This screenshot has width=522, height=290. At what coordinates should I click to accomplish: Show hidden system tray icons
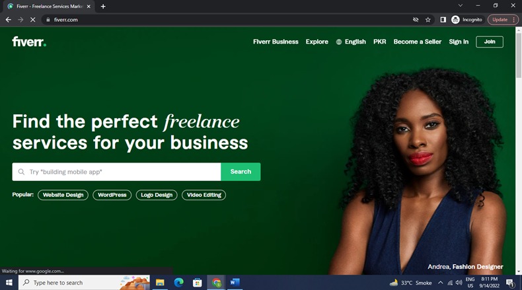[x=441, y=283]
